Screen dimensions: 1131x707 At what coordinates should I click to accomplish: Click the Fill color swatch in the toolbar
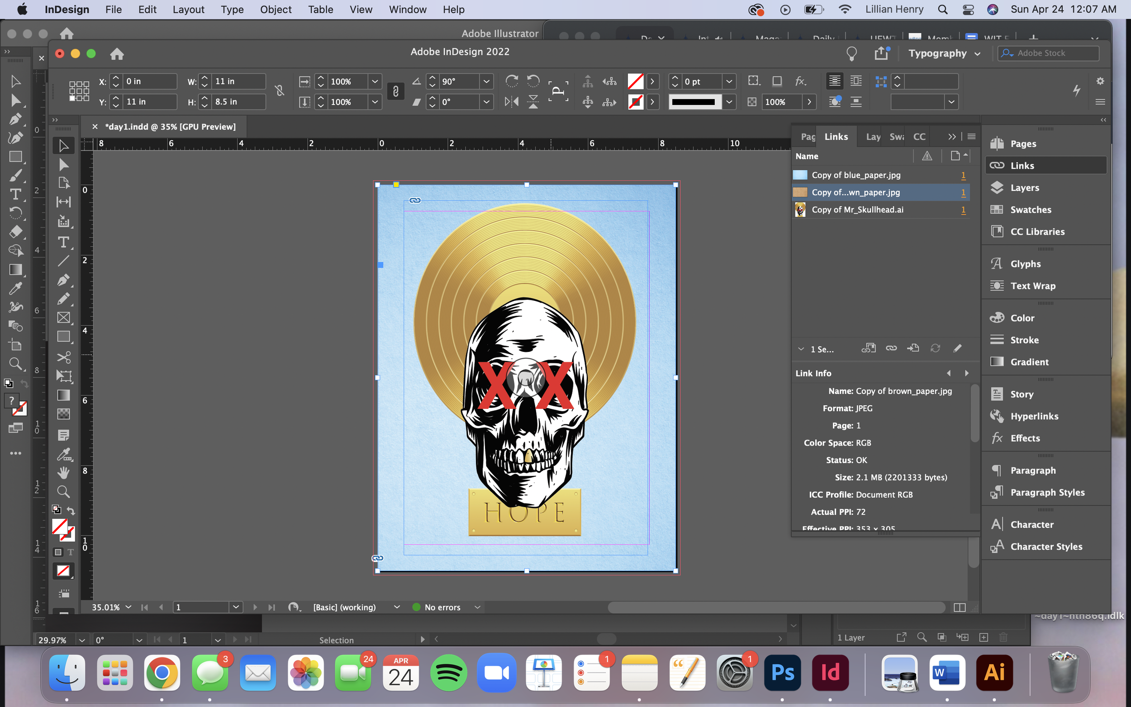click(60, 527)
